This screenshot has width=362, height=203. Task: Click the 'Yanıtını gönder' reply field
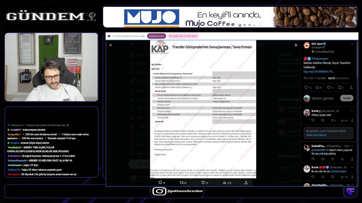322,98
